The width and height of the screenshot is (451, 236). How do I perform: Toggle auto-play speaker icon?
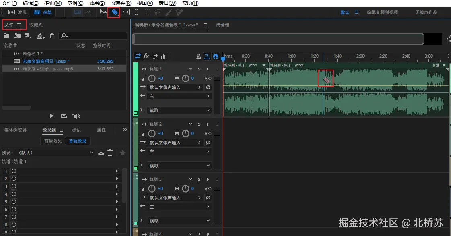(x=76, y=116)
